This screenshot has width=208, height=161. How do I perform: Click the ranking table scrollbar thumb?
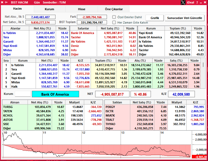click(x=203, y=65)
